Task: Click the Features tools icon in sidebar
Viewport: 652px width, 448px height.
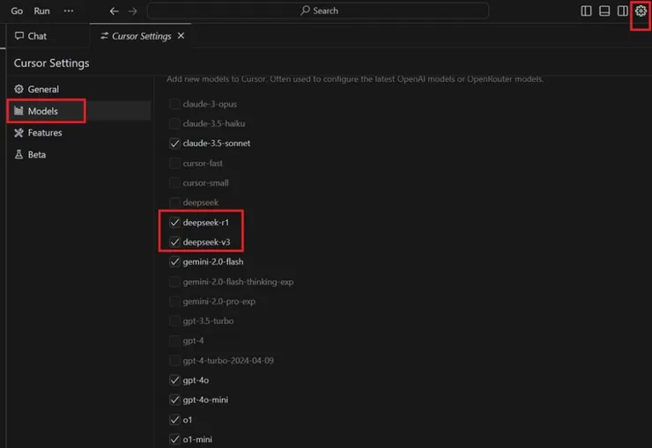Action: click(19, 132)
